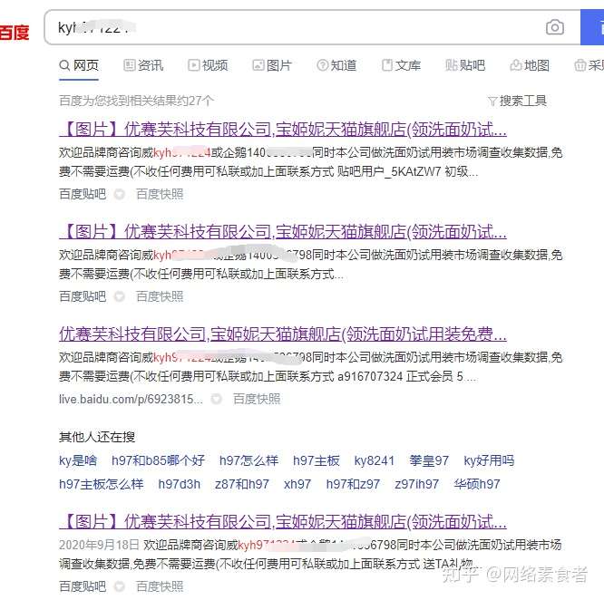Click related search h97主板
Screen dimensions: 604x600
click(317, 460)
